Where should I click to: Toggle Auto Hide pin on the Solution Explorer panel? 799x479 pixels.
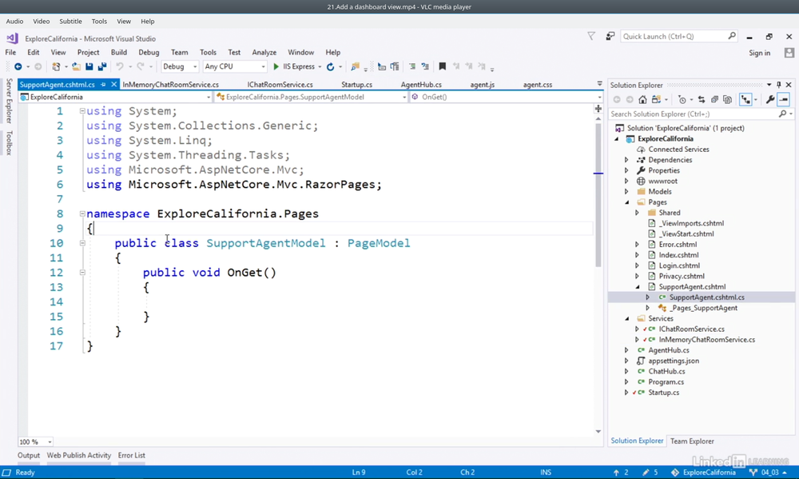click(x=778, y=86)
